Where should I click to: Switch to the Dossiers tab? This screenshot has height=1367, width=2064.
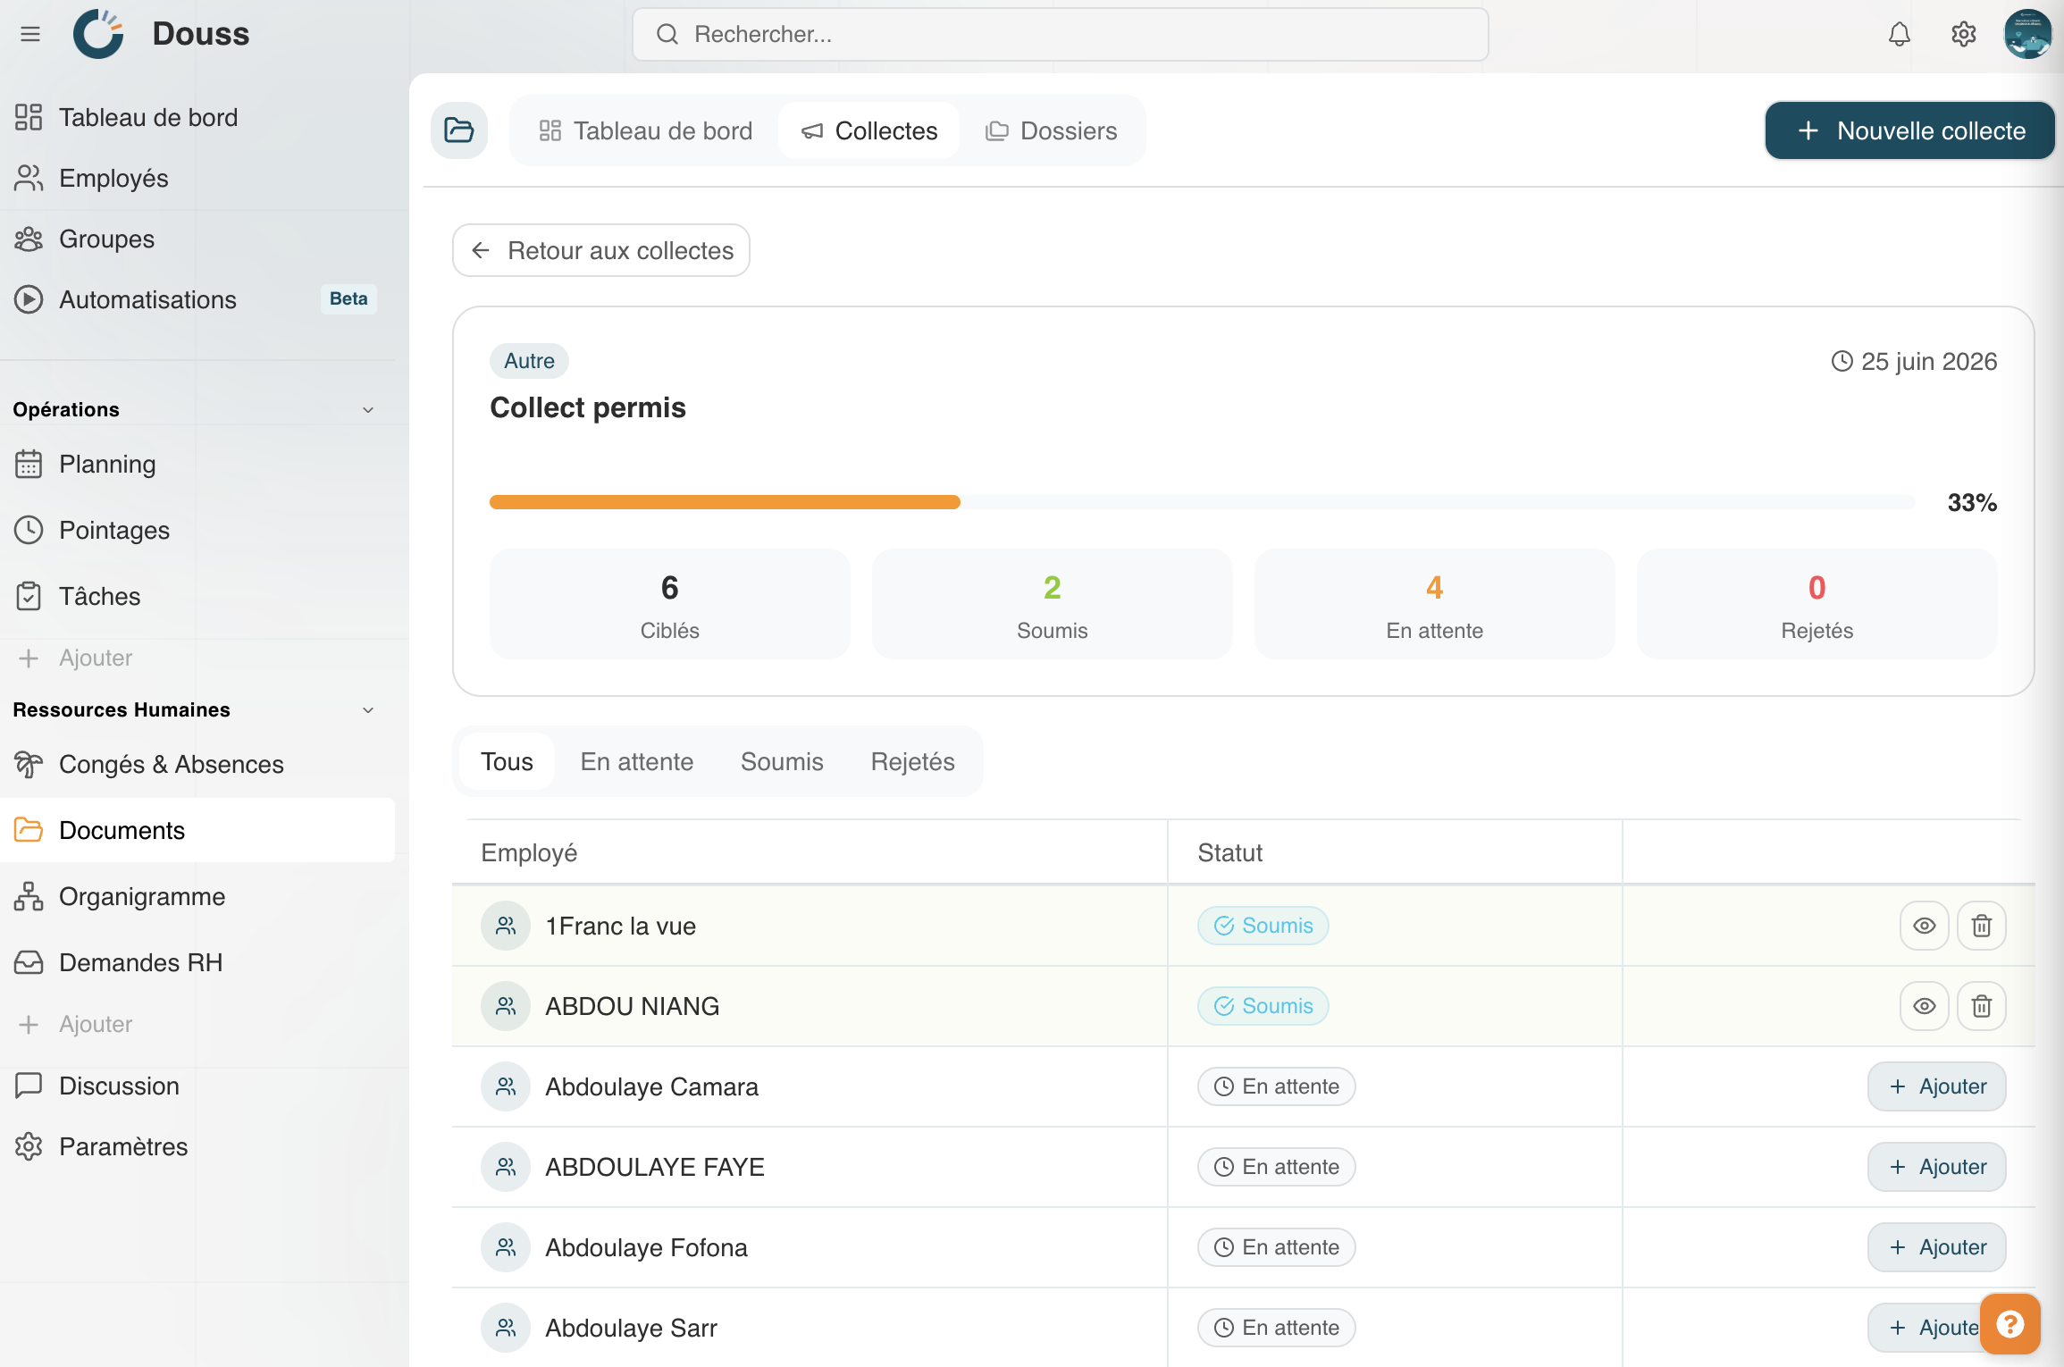pyautogui.click(x=1051, y=130)
